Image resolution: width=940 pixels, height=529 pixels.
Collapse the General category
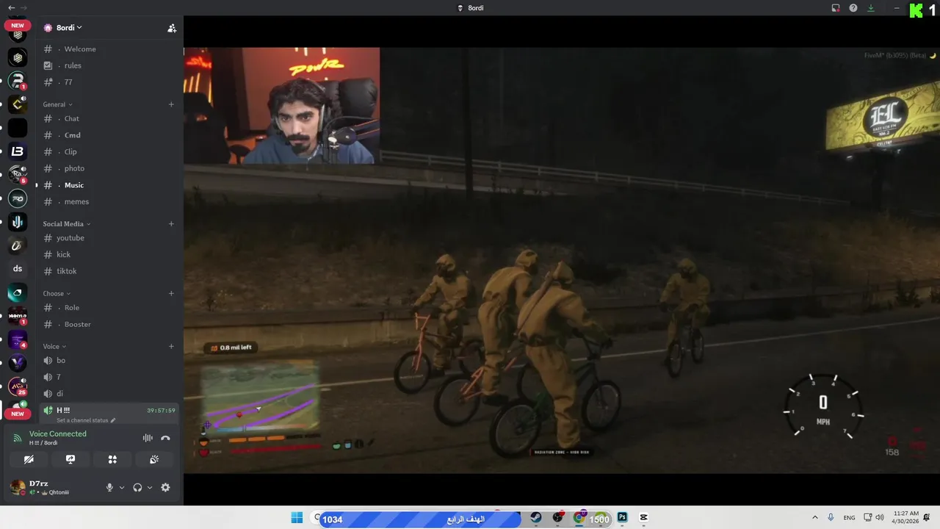coord(58,104)
